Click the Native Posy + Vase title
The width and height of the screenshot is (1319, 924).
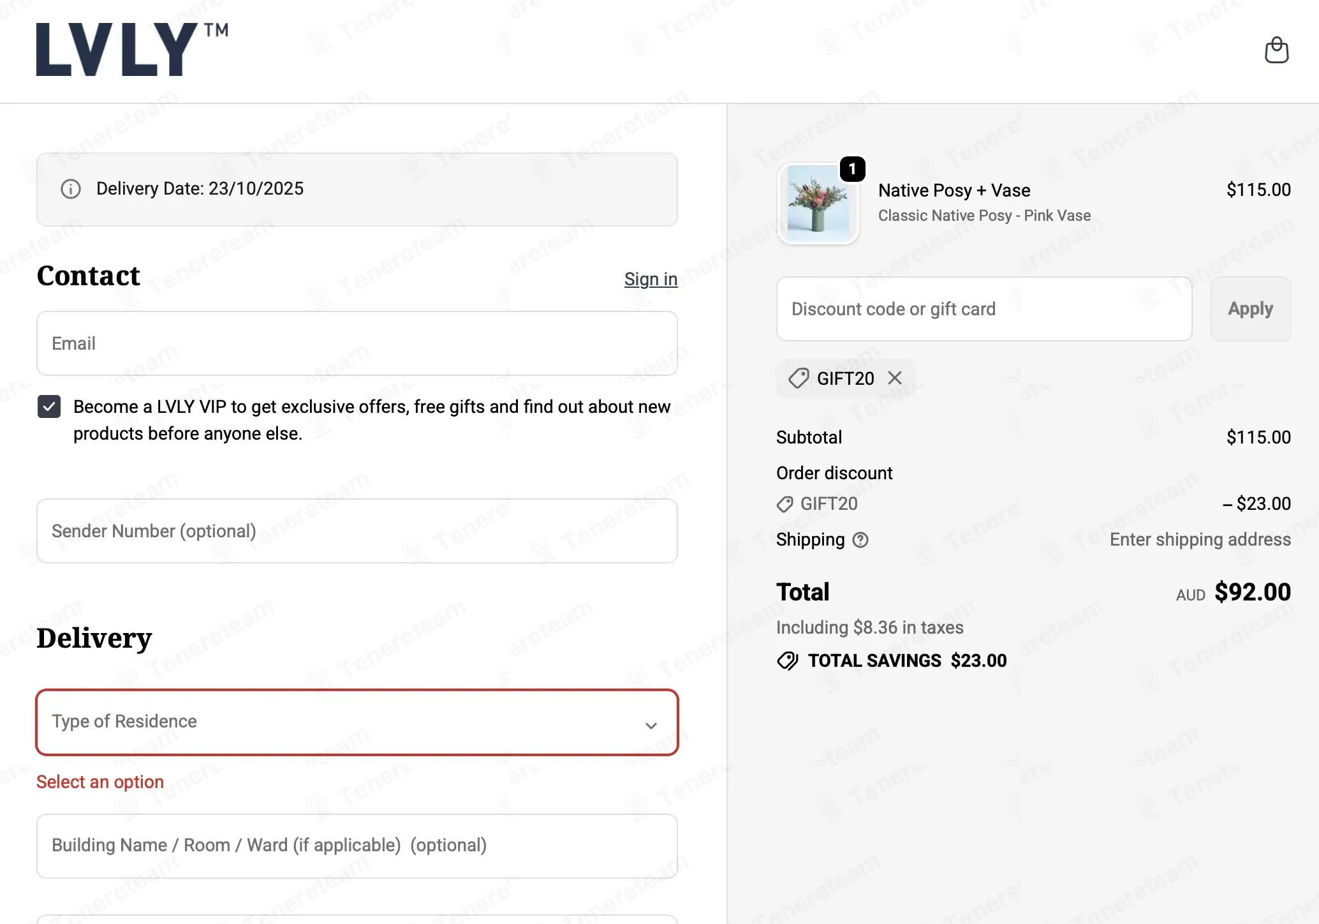click(954, 190)
